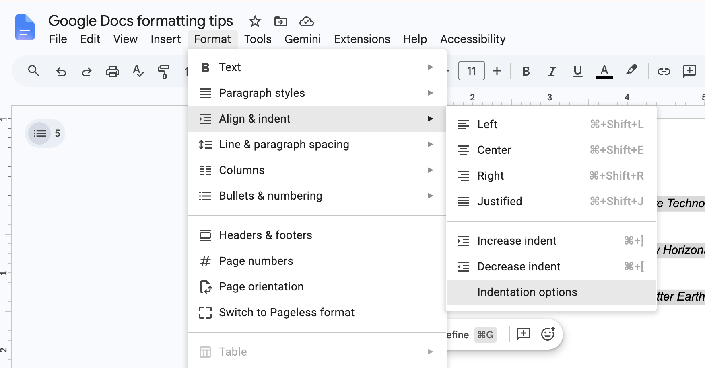Open the File menu

[x=58, y=39]
